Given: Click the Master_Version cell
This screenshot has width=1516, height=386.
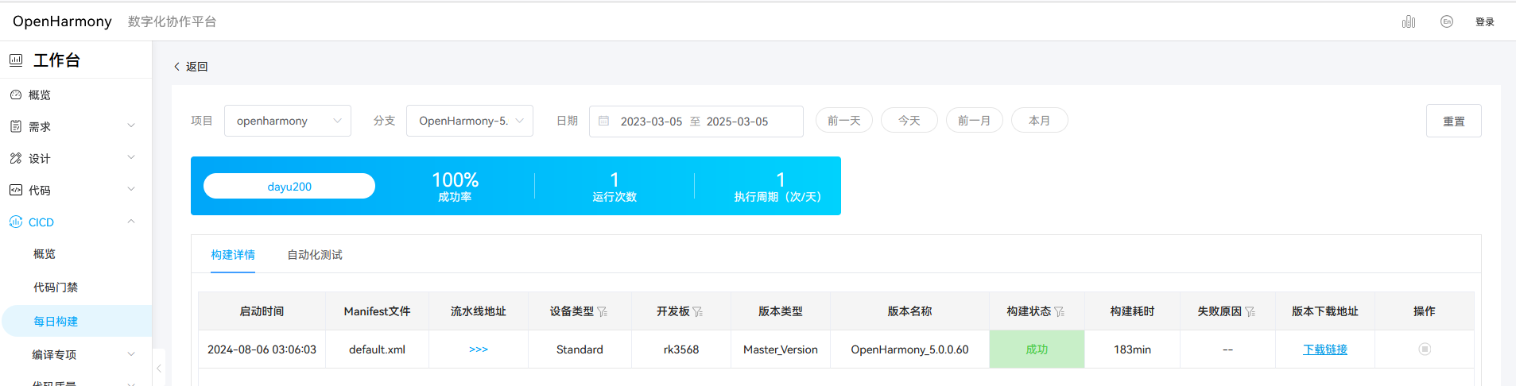Looking at the screenshot, I should point(781,349).
